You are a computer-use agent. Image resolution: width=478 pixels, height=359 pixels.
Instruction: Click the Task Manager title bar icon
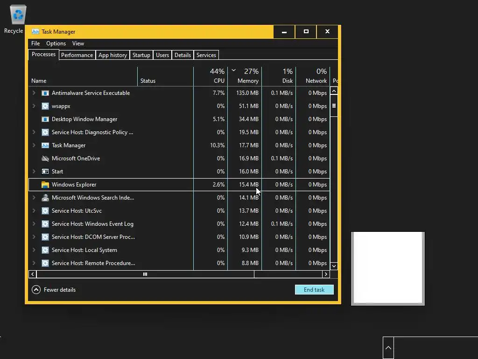35,31
